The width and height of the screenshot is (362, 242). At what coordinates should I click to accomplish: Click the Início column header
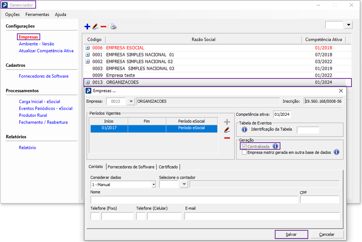tap(109, 121)
